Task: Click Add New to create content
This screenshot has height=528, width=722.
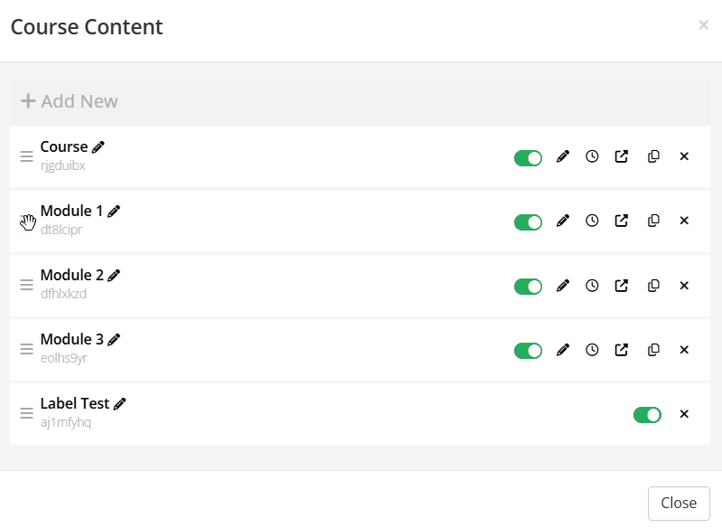Action: [x=70, y=101]
